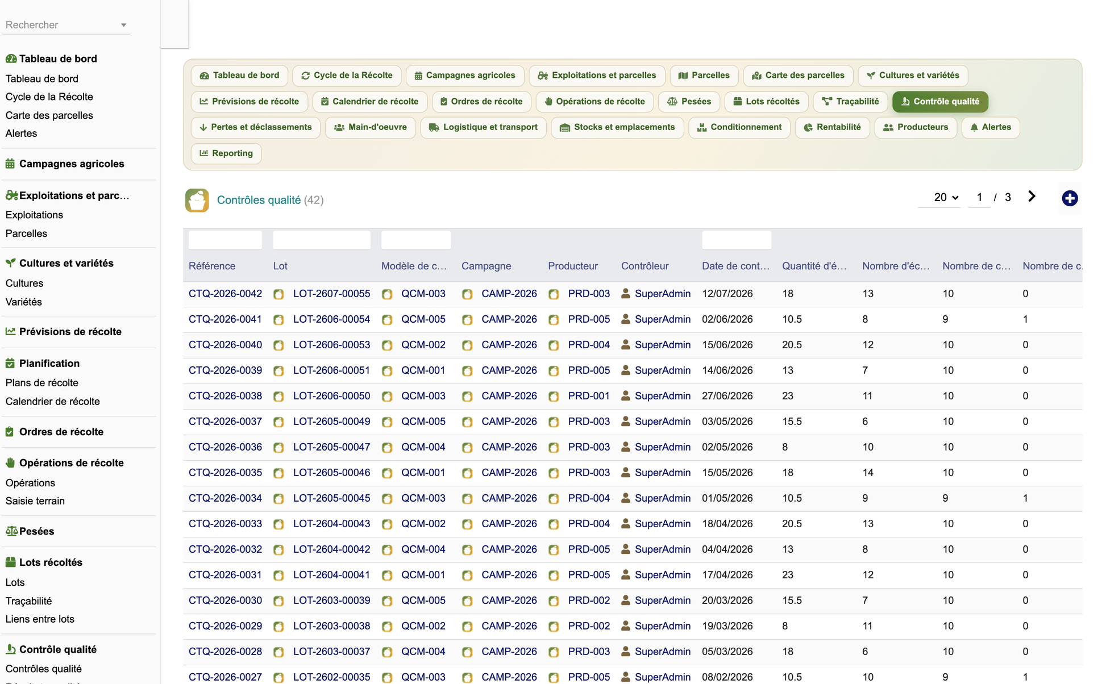This screenshot has width=1106, height=684.
Task: Open the Rechercher search dropdown
Action: click(x=66, y=25)
